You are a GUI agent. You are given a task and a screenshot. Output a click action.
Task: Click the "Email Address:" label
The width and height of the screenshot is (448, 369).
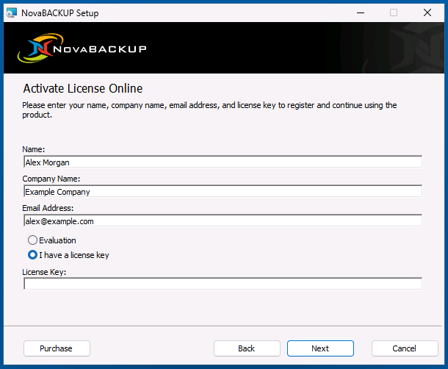(48, 208)
